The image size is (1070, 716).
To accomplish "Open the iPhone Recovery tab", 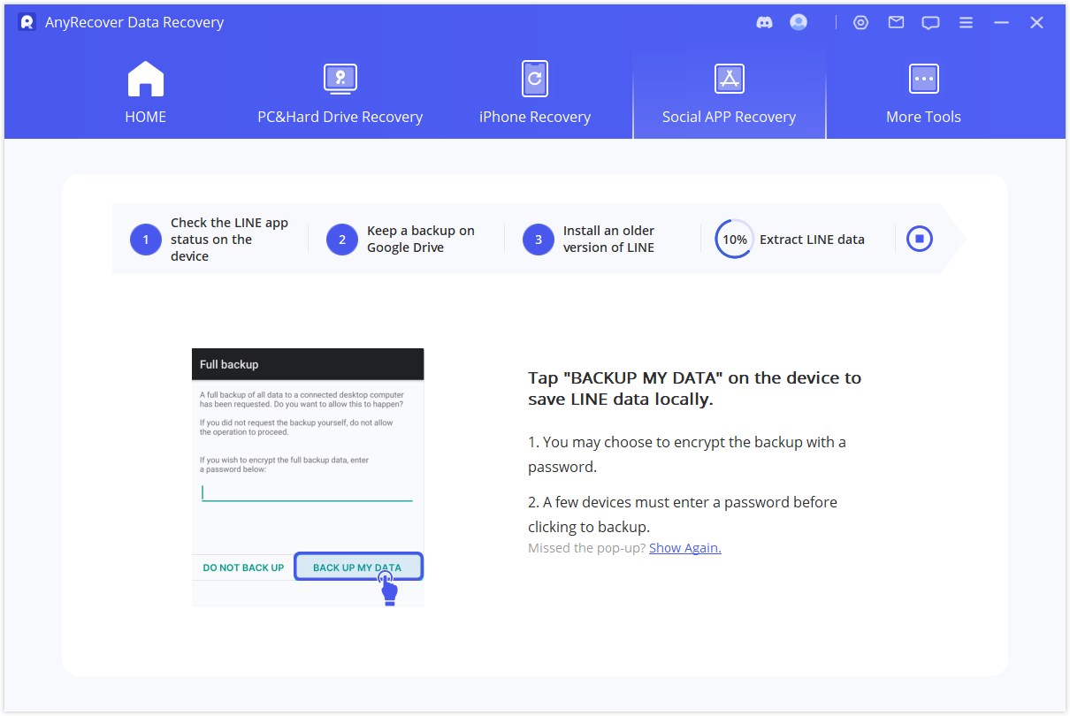I will click(x=534, y=94).
